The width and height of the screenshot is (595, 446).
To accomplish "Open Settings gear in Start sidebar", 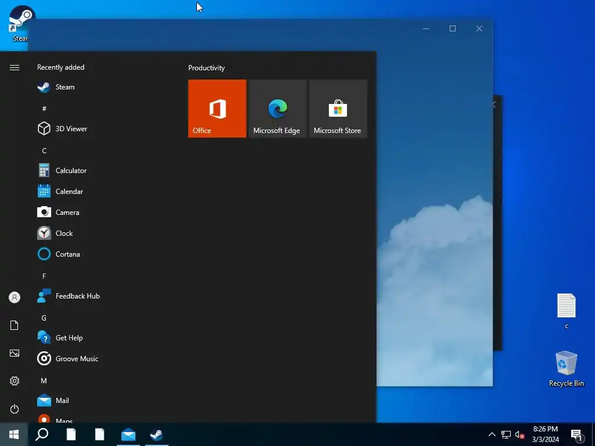I will pos(15,381).
